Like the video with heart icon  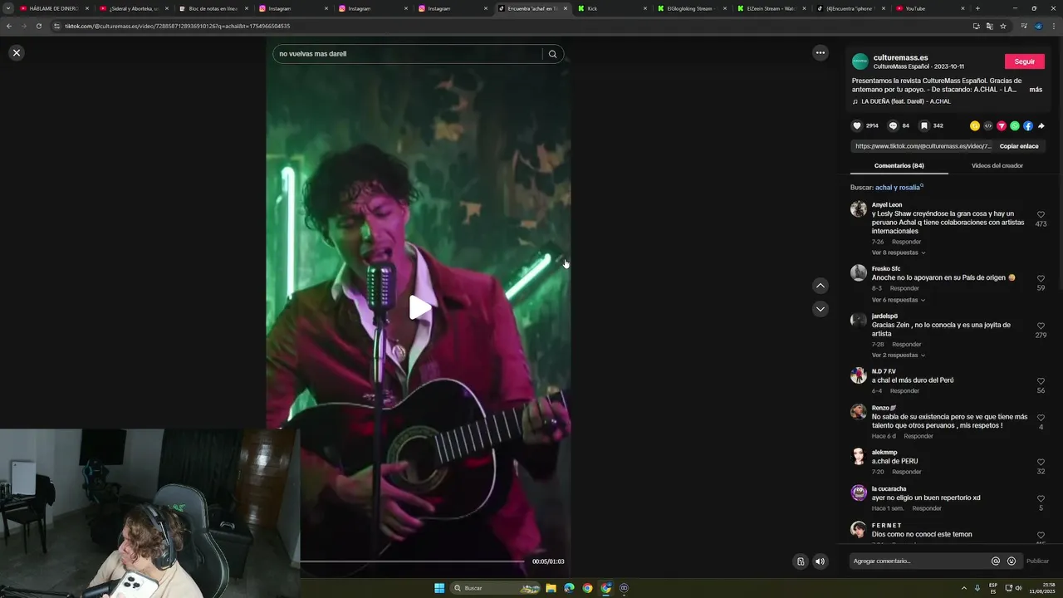coord(857,126)
